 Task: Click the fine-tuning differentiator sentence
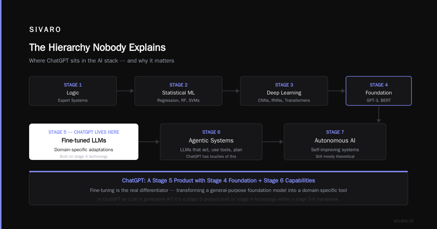219,190
